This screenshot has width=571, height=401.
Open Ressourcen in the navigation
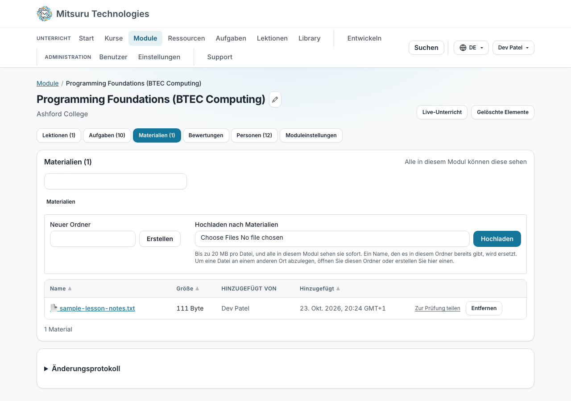(x=186, y=38)
